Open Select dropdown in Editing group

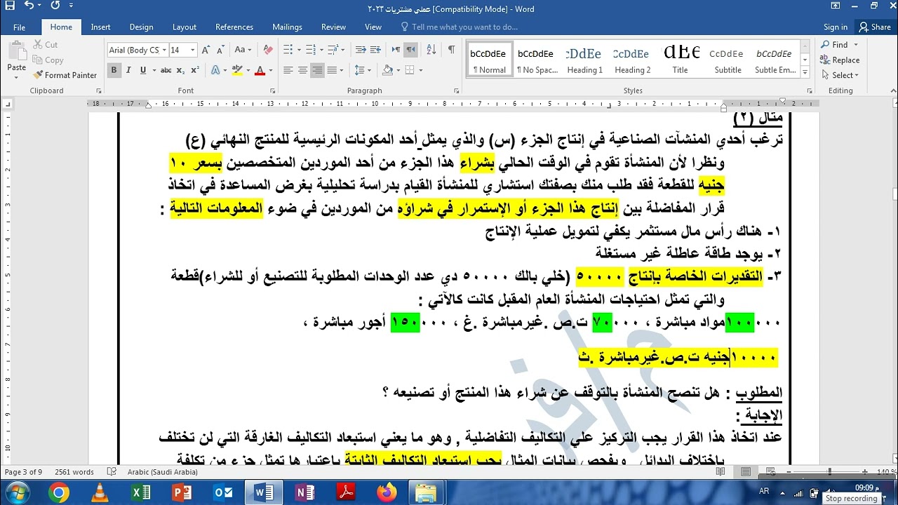tap(839, 75)
